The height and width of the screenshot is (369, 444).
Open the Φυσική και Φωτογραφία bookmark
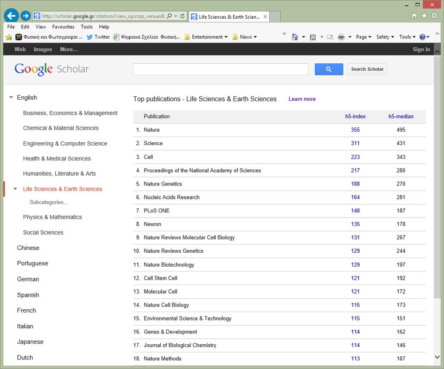pos(49,37)
